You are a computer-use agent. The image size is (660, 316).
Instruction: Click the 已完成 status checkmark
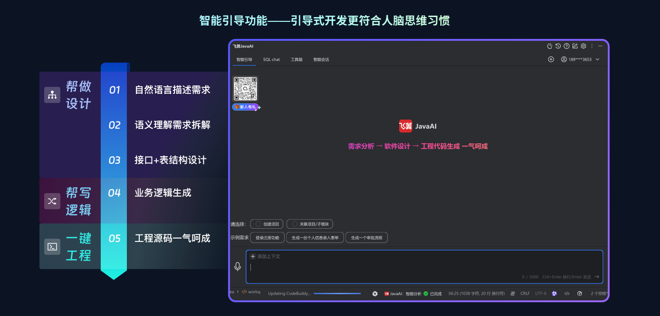point(426,293)
